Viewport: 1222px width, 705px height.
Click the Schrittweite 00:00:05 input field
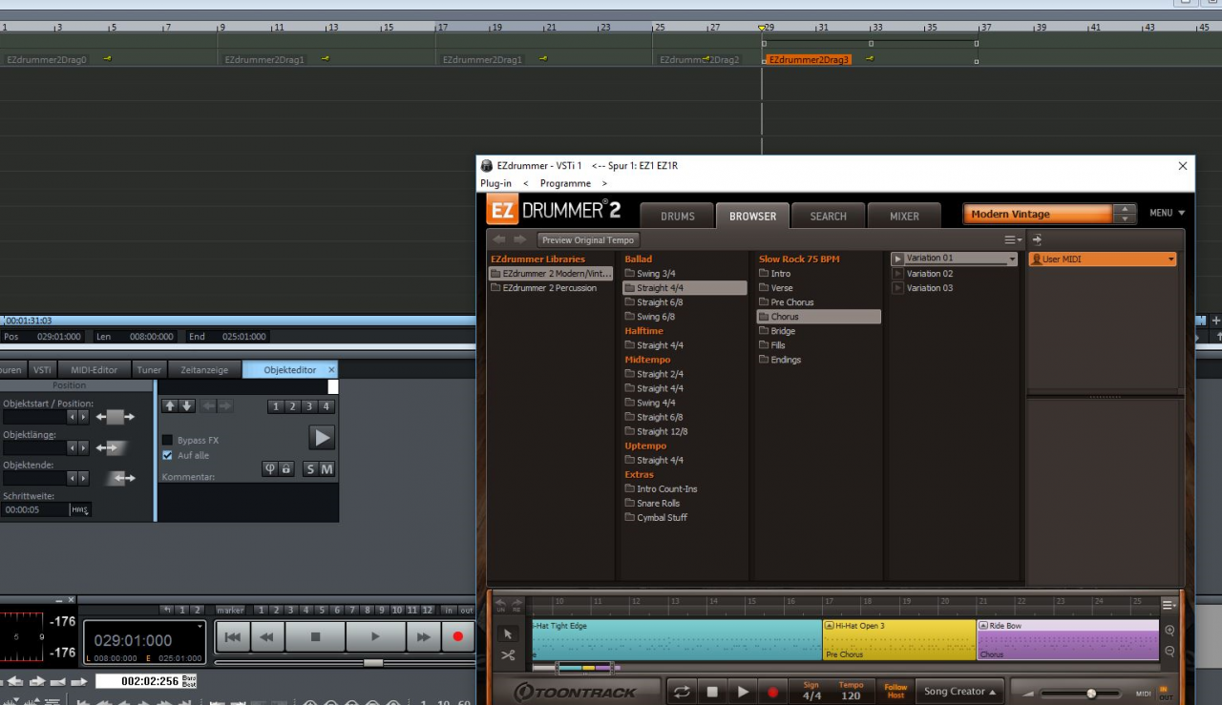tap(34, 509)
